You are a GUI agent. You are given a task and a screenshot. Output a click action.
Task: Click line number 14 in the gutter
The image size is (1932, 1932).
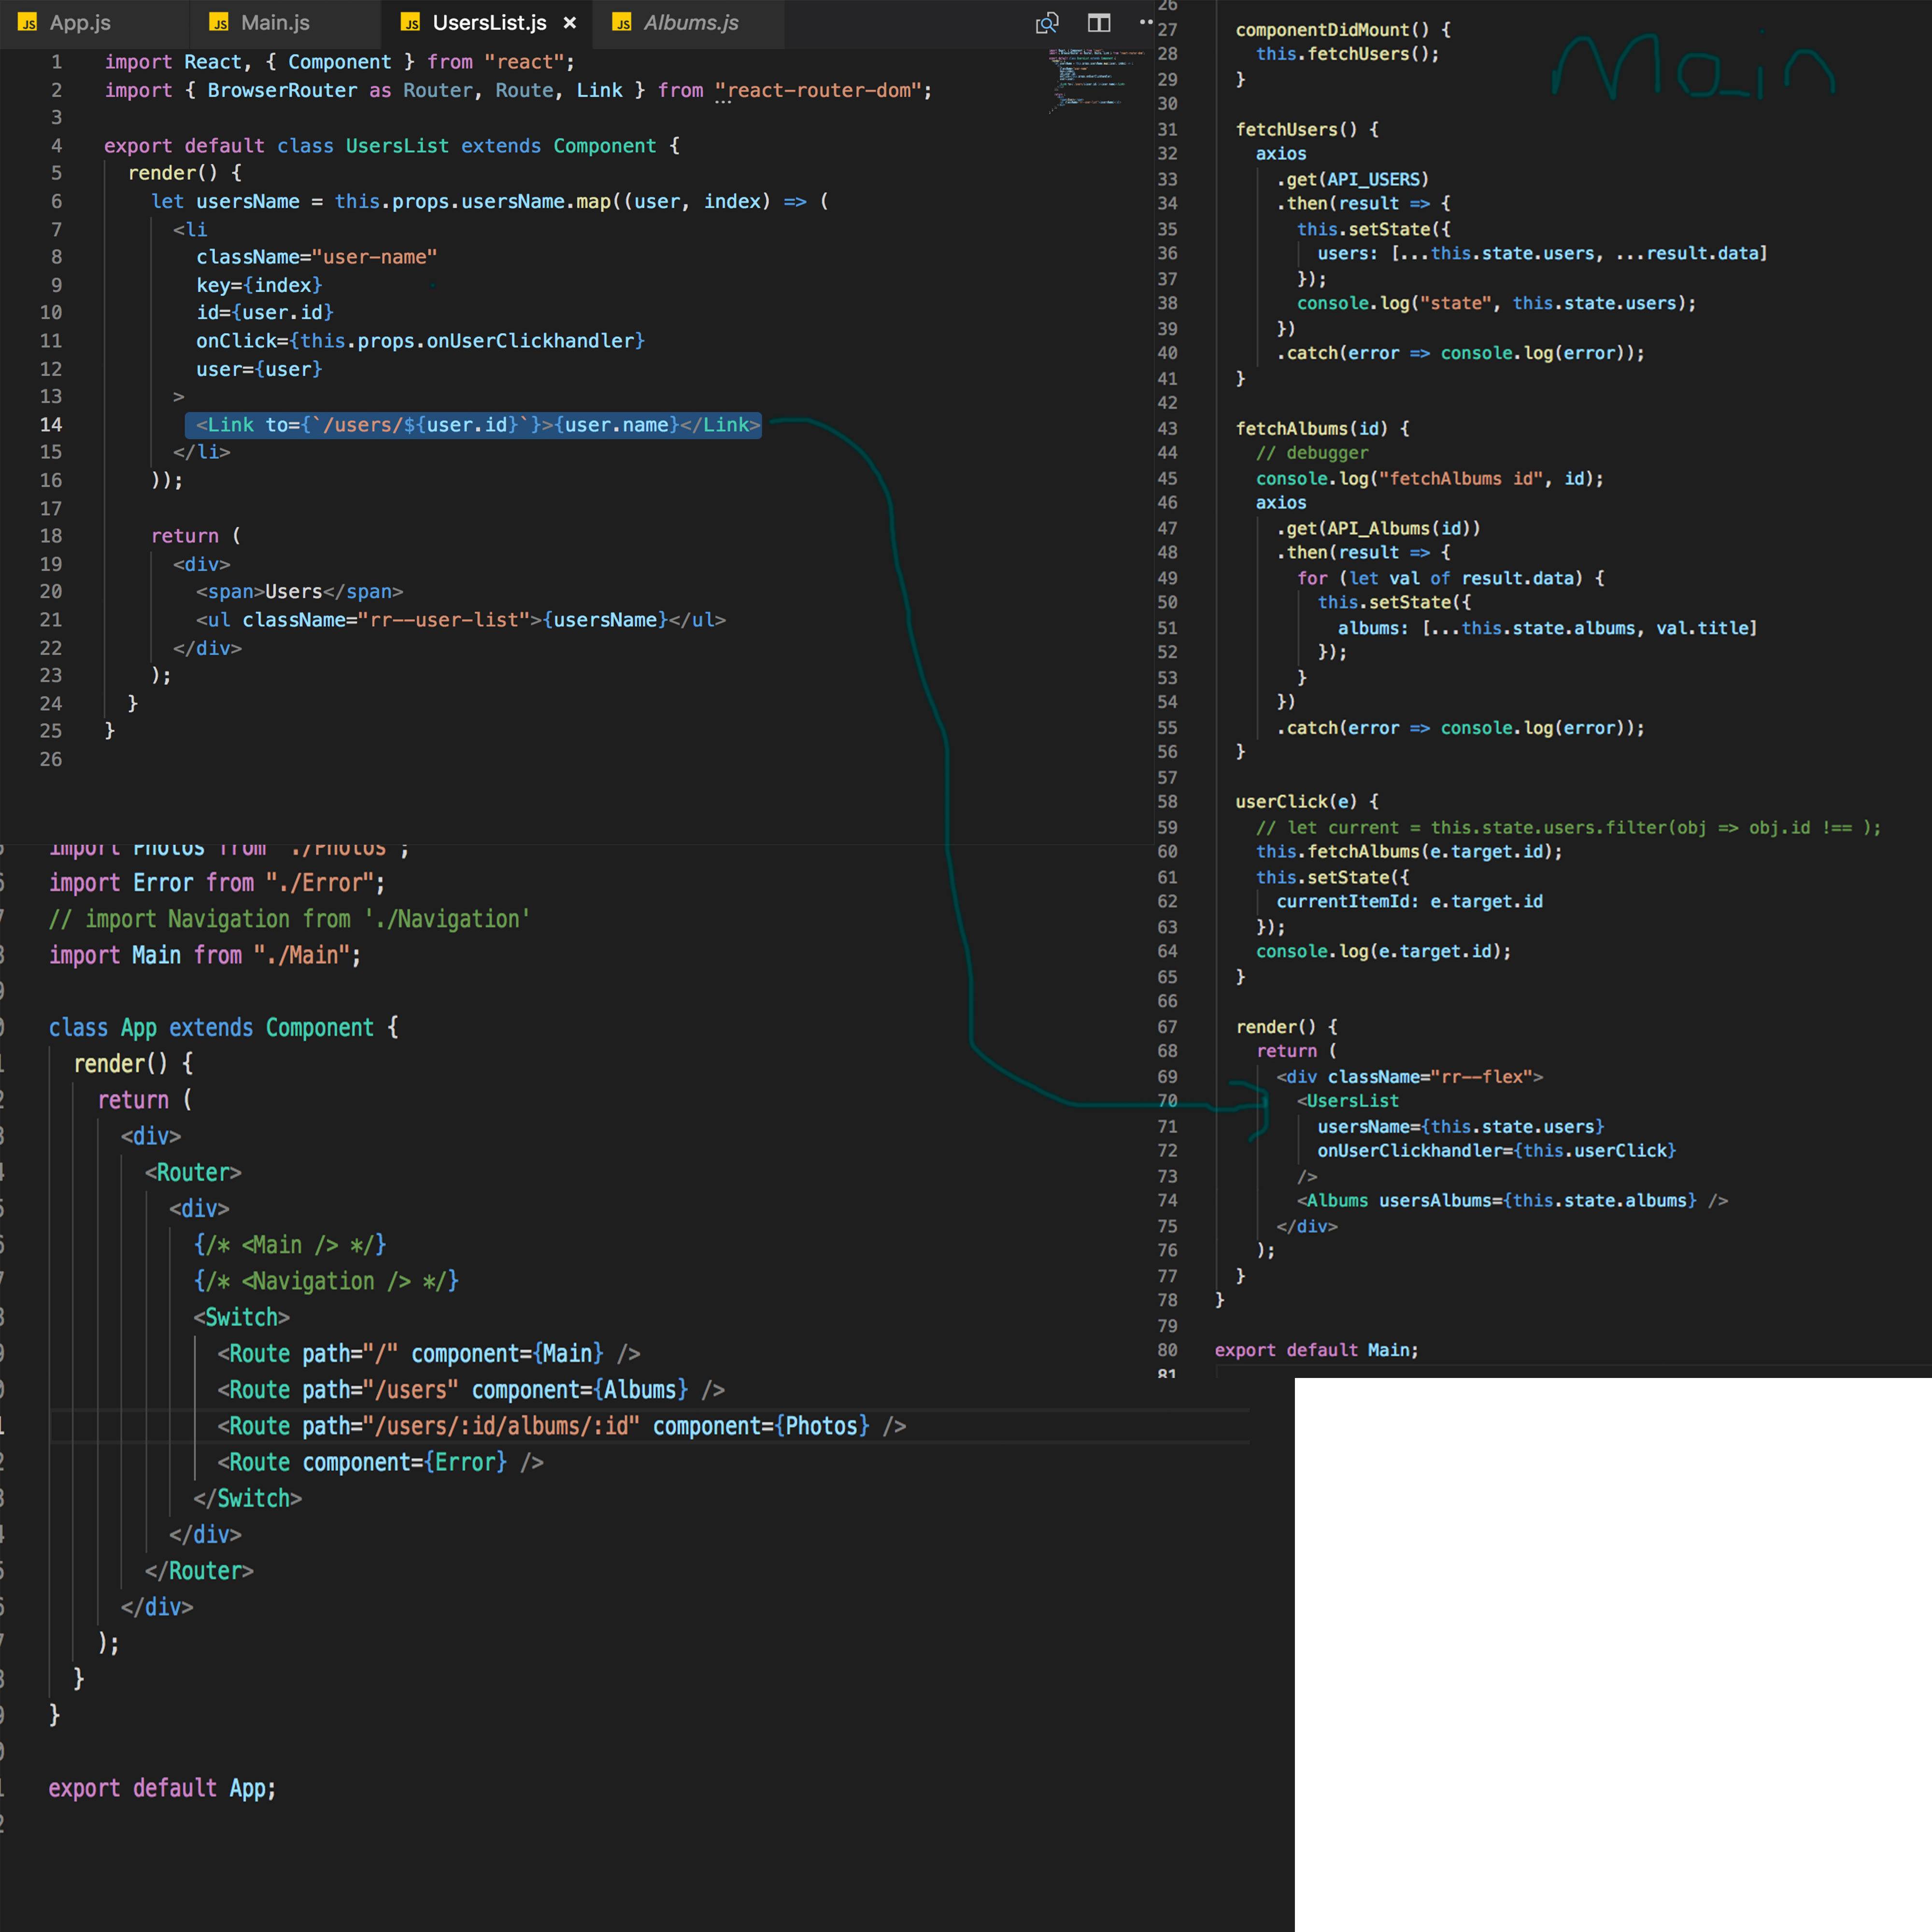coord(51,425)
